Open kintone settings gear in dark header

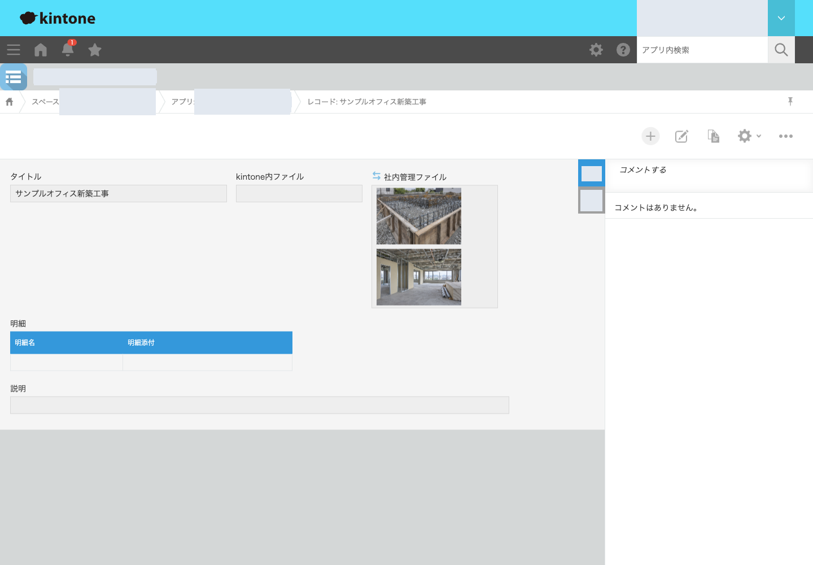pos(596,50)
